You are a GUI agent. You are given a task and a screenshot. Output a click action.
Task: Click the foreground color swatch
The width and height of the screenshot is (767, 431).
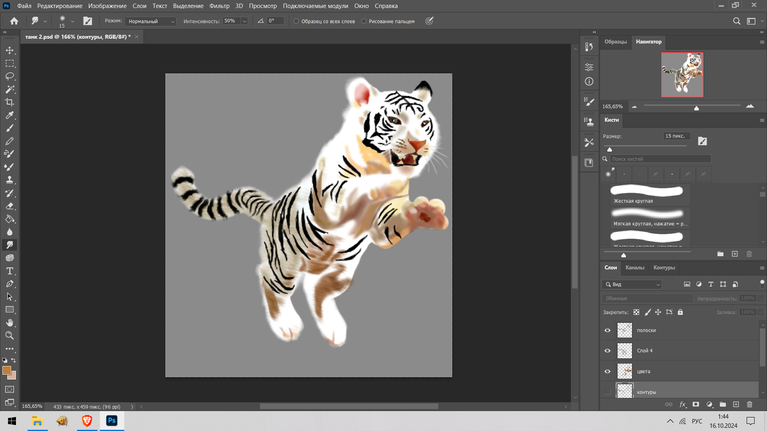click(x=6, y=370)
